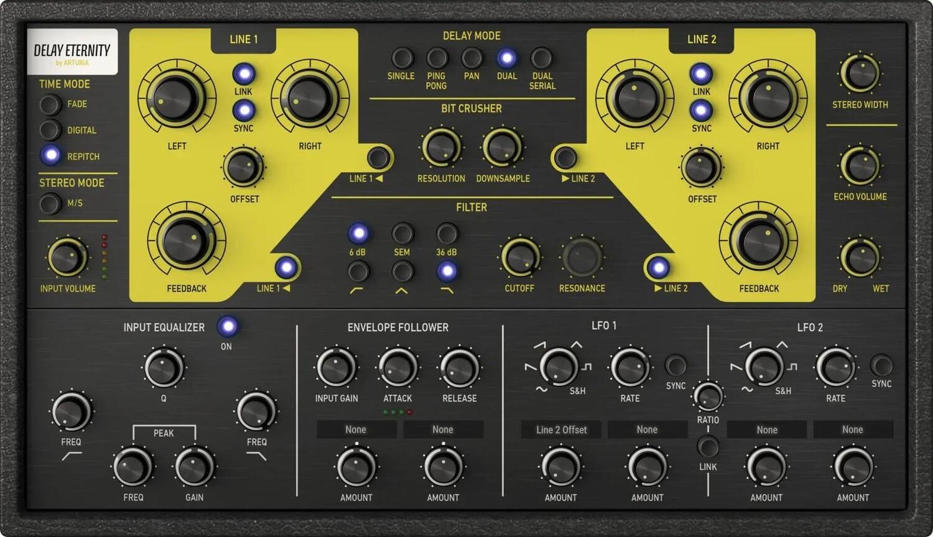
Task: Click the Delay Eternity Arturia logo
Action: 72,52
